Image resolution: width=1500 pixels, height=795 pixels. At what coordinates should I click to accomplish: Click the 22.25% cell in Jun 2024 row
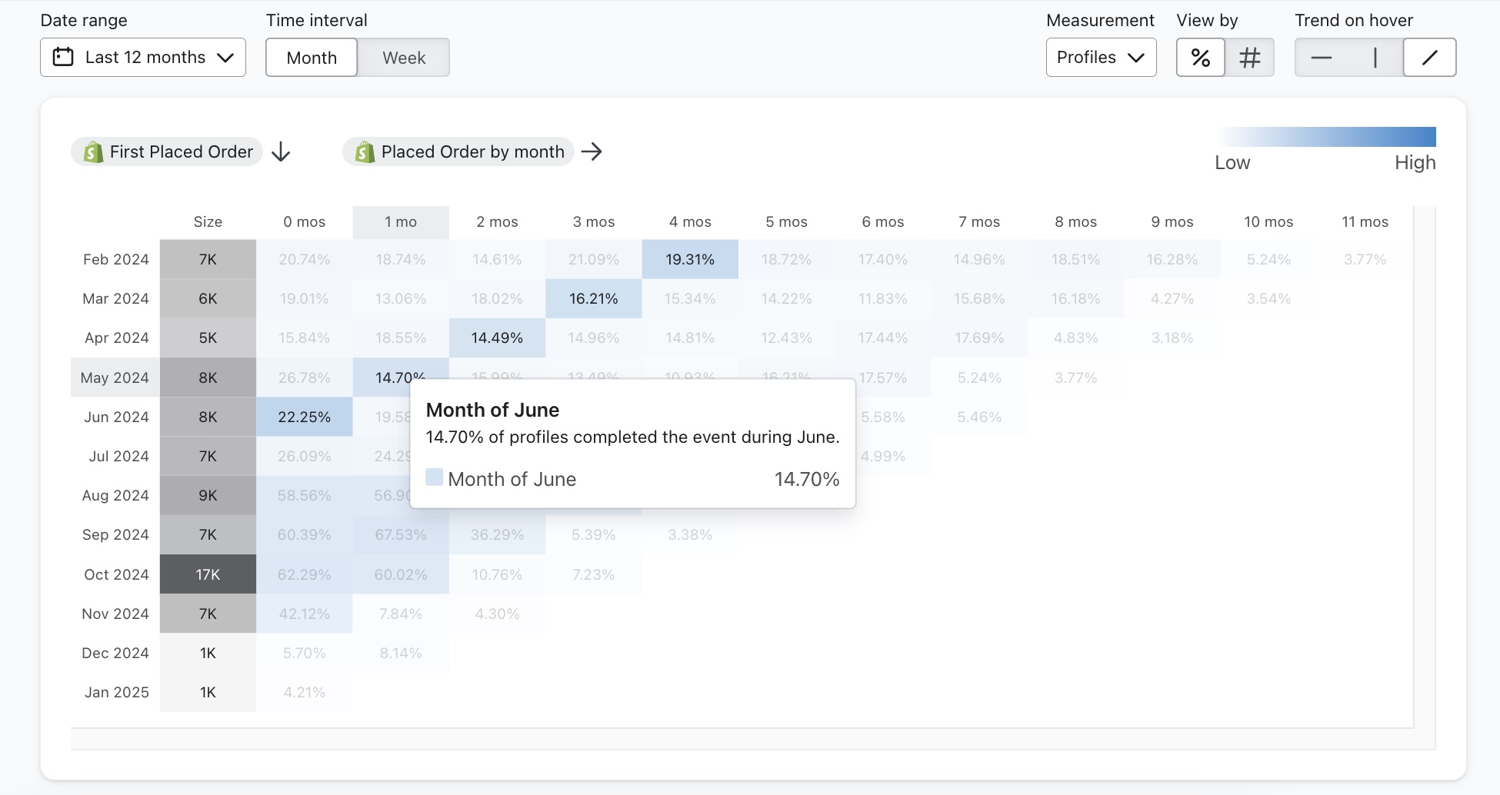(305, 417)
